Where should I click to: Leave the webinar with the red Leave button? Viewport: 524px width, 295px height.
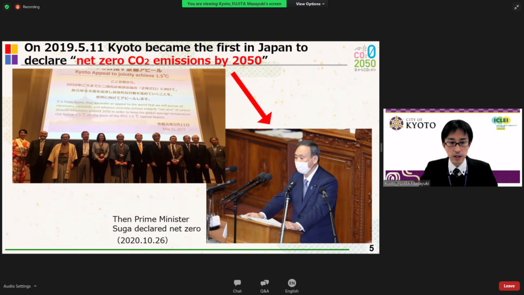point(509,286)
